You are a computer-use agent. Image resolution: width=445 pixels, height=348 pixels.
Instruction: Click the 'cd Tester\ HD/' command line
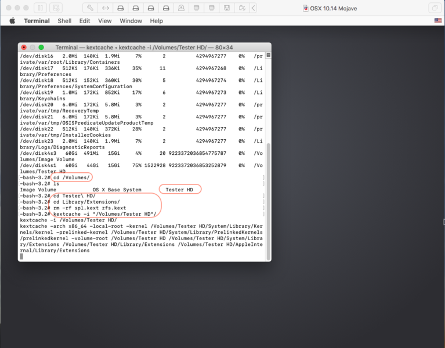click(x=74, y=195)
